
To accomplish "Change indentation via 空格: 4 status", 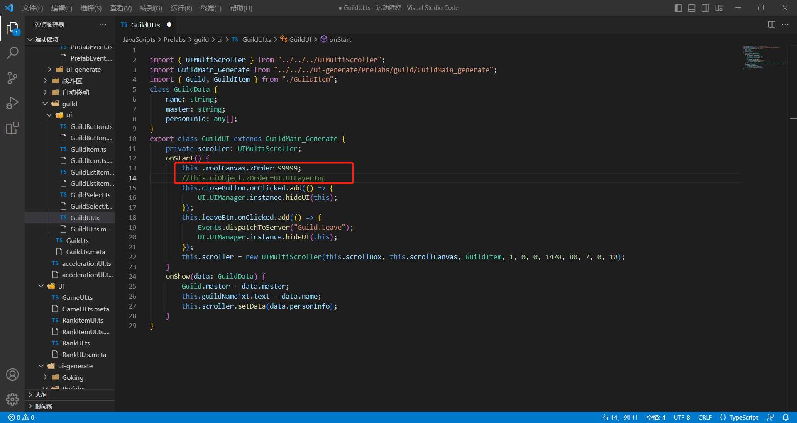I will pyautogui.click(x=656, y=417).
